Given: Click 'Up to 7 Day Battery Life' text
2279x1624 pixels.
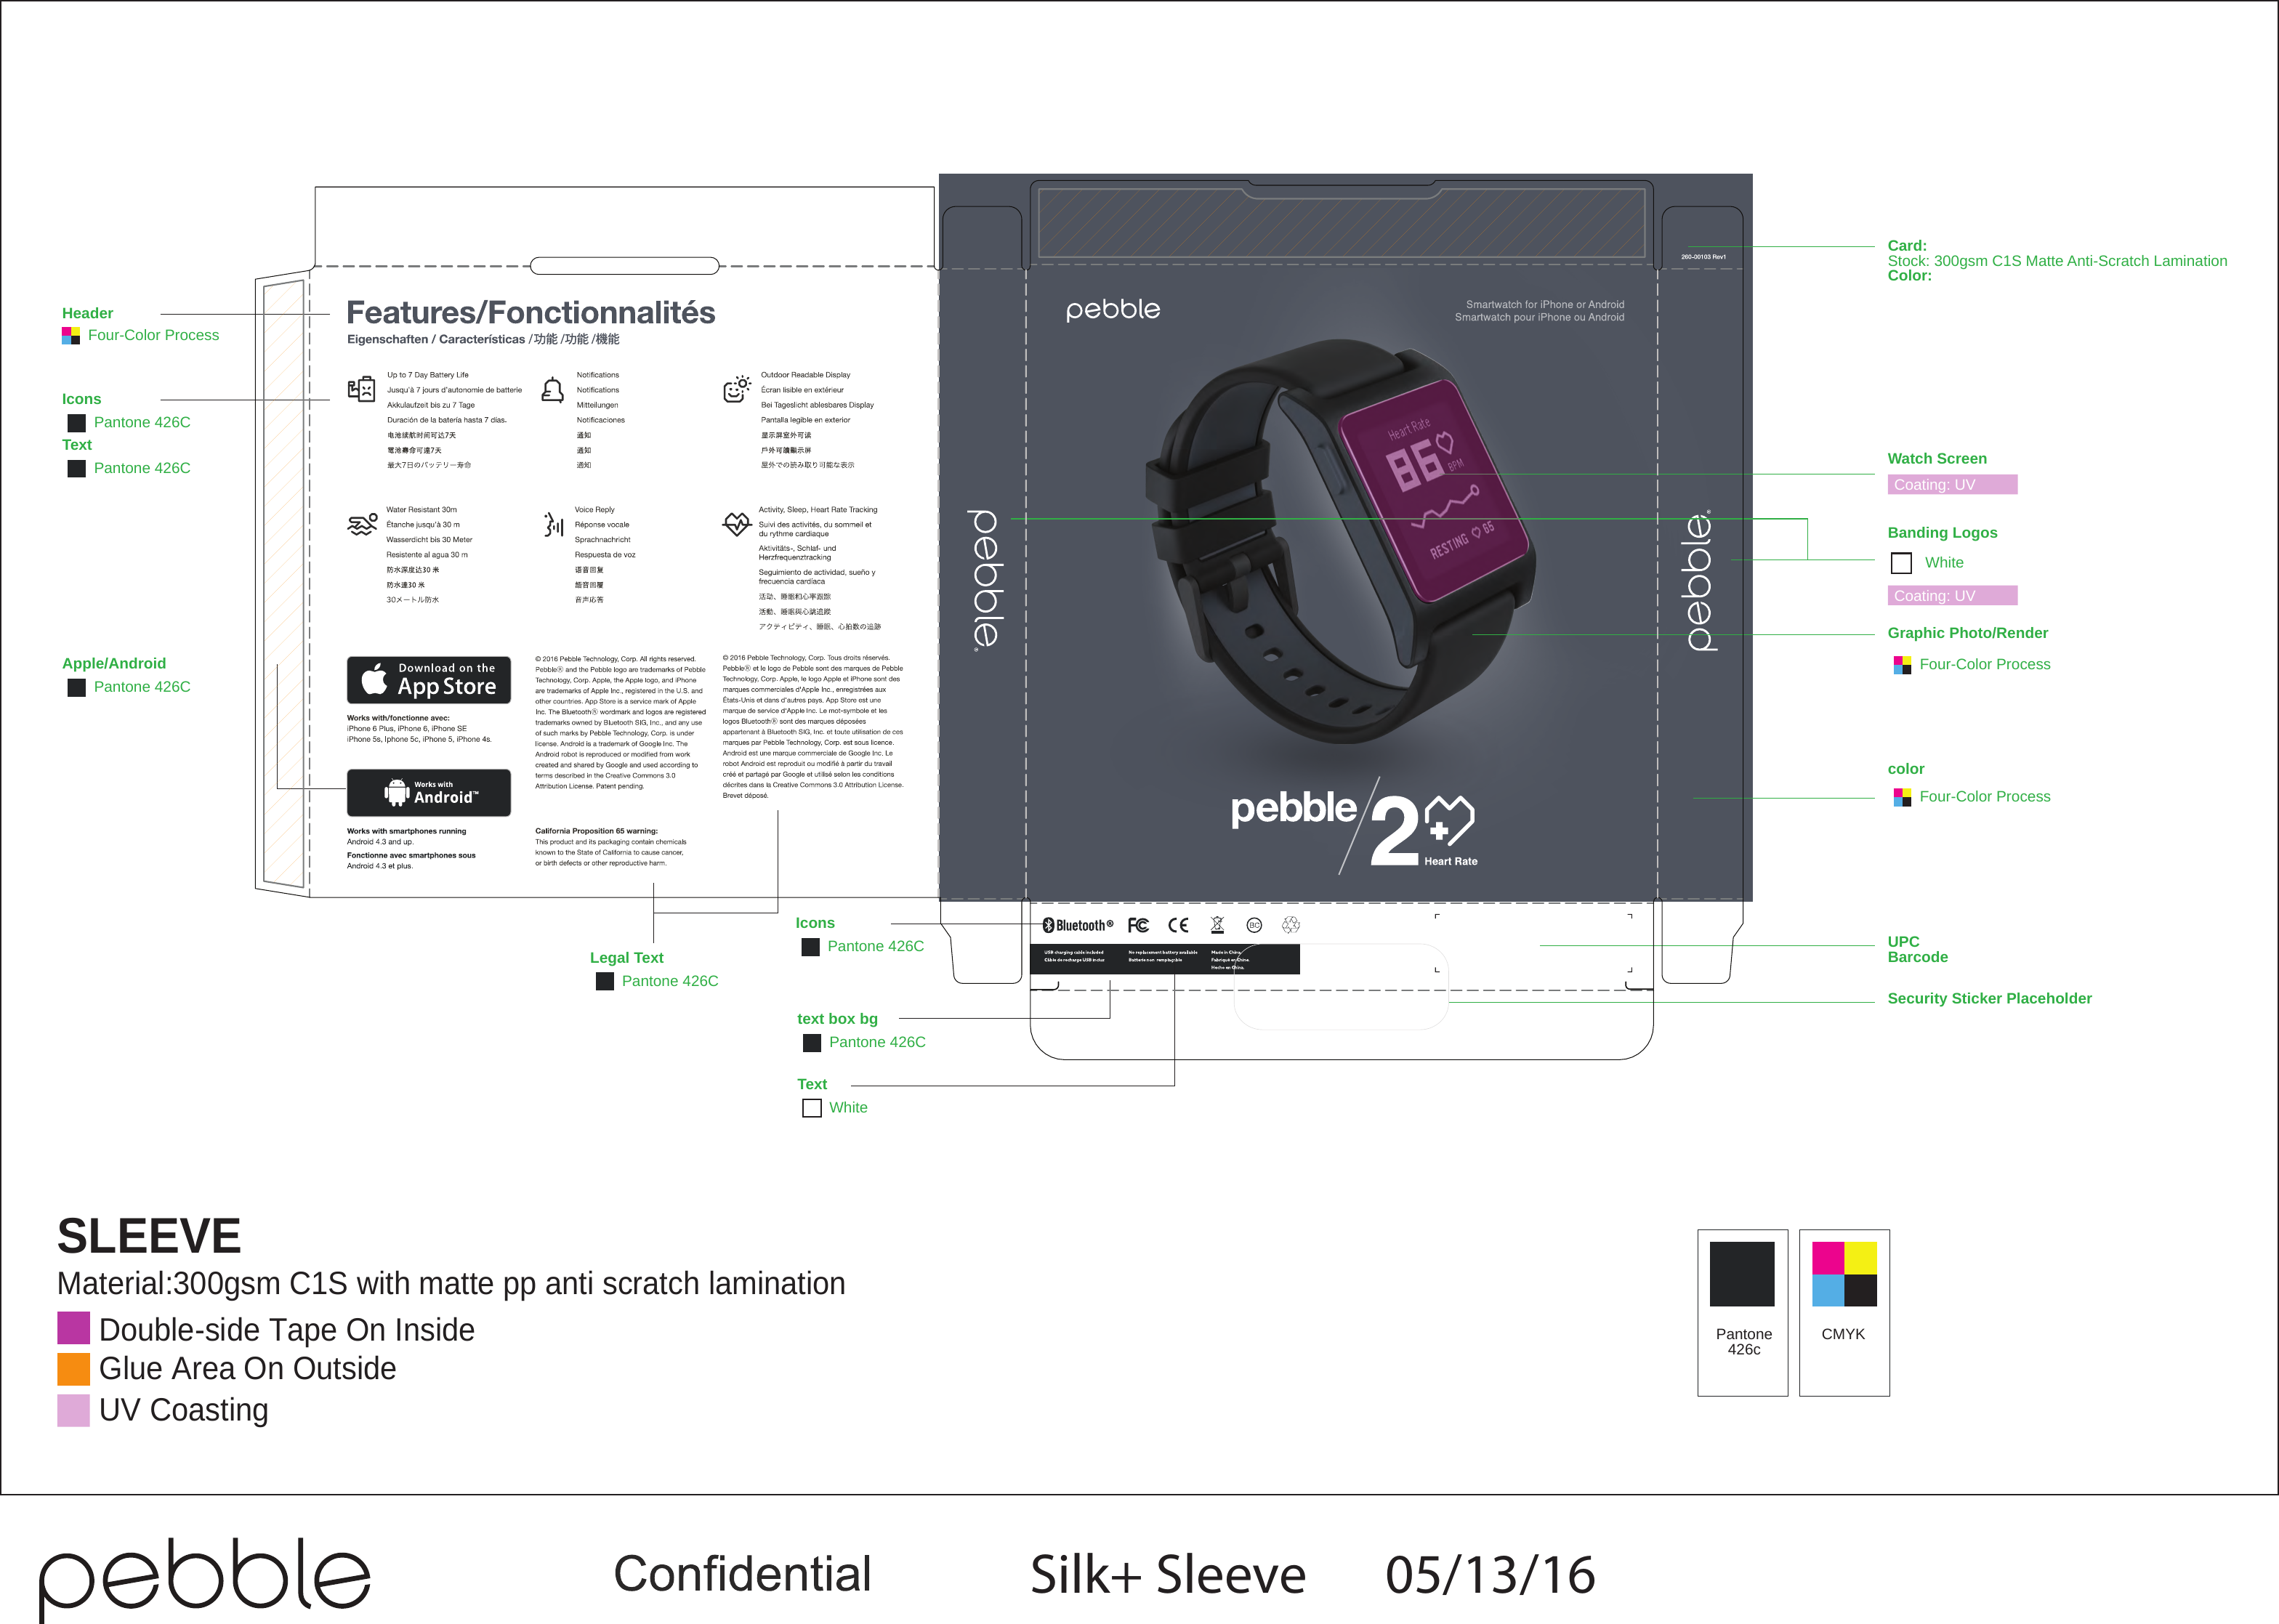Looking at the screenshot, I should coord(428,375).
